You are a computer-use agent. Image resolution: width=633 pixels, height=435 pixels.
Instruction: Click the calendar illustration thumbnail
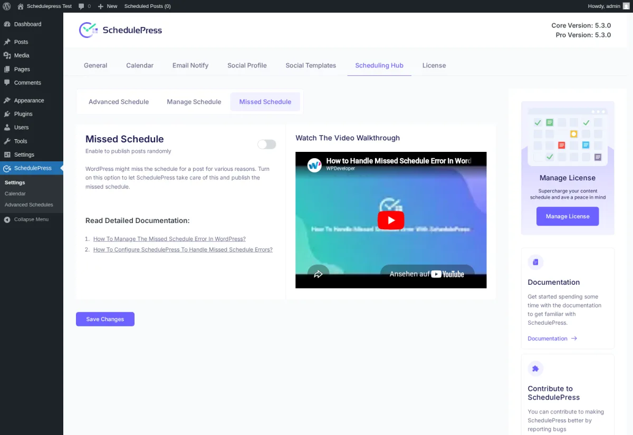point(568,137)
